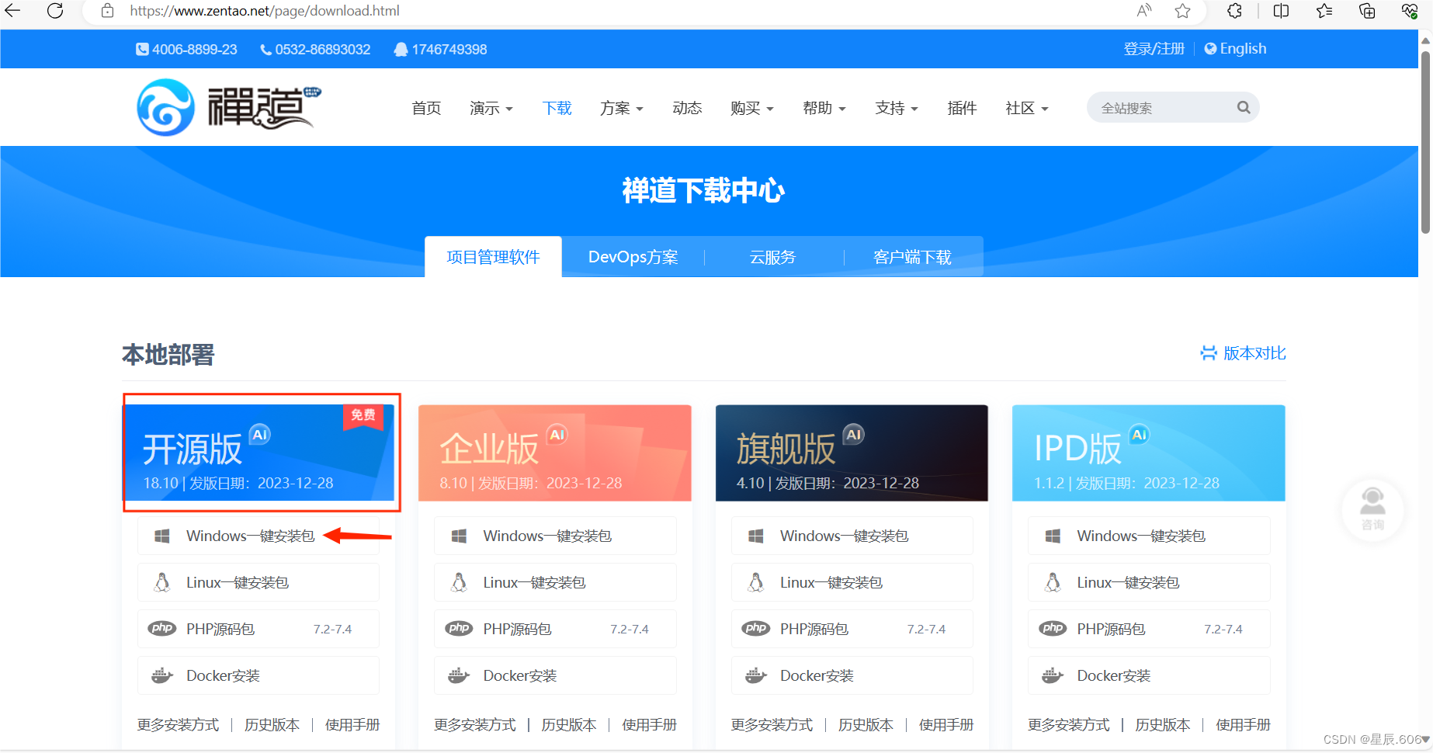Image resolution: width=1433 pixels, height=753 pixels.
Task: Open IPD版 Docker安装
Action: 1149,675
